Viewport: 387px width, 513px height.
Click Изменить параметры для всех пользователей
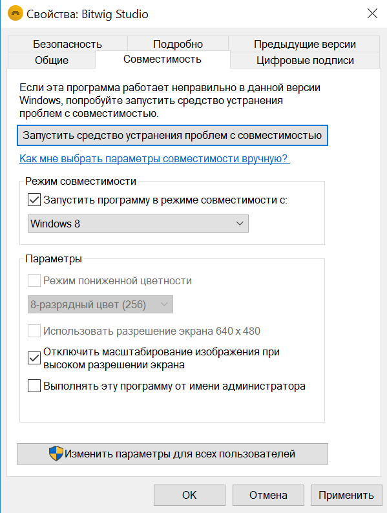pos(172,454)
